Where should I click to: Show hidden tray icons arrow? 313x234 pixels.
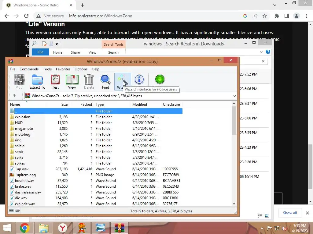tap(262, 228)
